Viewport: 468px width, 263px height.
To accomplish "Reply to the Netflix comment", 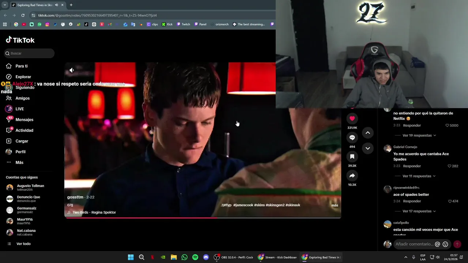I will coord(412,125).
